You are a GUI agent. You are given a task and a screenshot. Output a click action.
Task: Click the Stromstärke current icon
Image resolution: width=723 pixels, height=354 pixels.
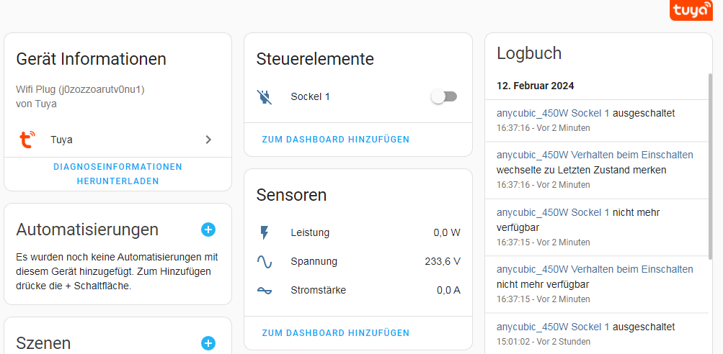[x=265, y=291]
